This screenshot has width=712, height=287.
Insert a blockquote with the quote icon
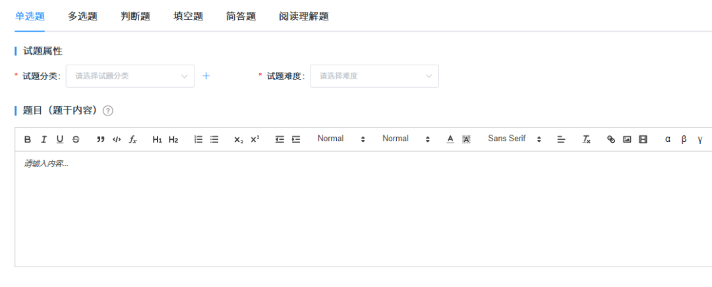coord(101,139)
